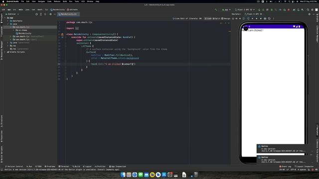
Task: Open the VCS menu
Action: point(83,1)
